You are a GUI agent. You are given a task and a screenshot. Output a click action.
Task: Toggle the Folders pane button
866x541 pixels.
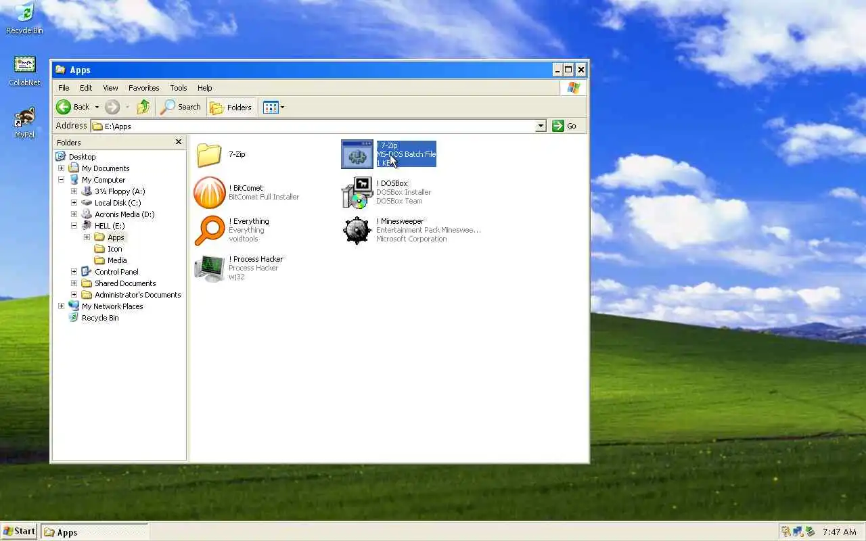coord(231,107)
